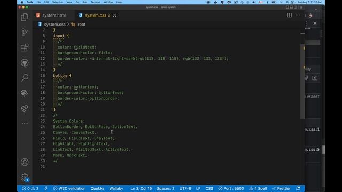
Task: Open the Extensions view
Action: pyautogui.click(x=25, y=47)
